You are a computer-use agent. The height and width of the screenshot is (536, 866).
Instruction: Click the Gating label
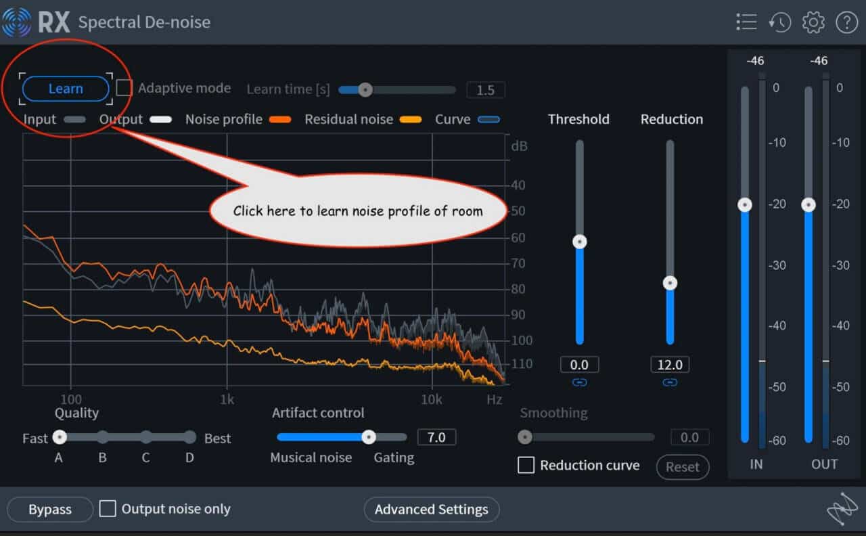point(394,457)
